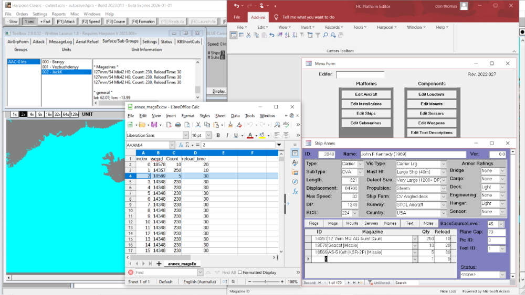Open Properties deck in Calc sidebar

click(295, 154)
